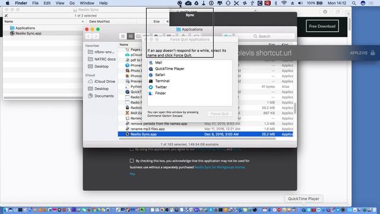Click Safari's share toolbar icon

325,12
